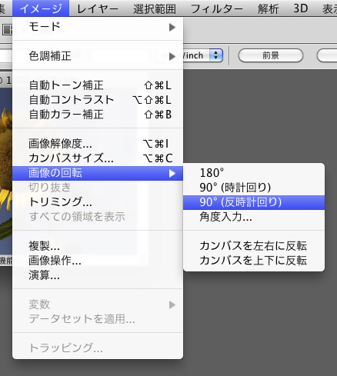Click the inch unit dropdown stepper

point(216,55)
